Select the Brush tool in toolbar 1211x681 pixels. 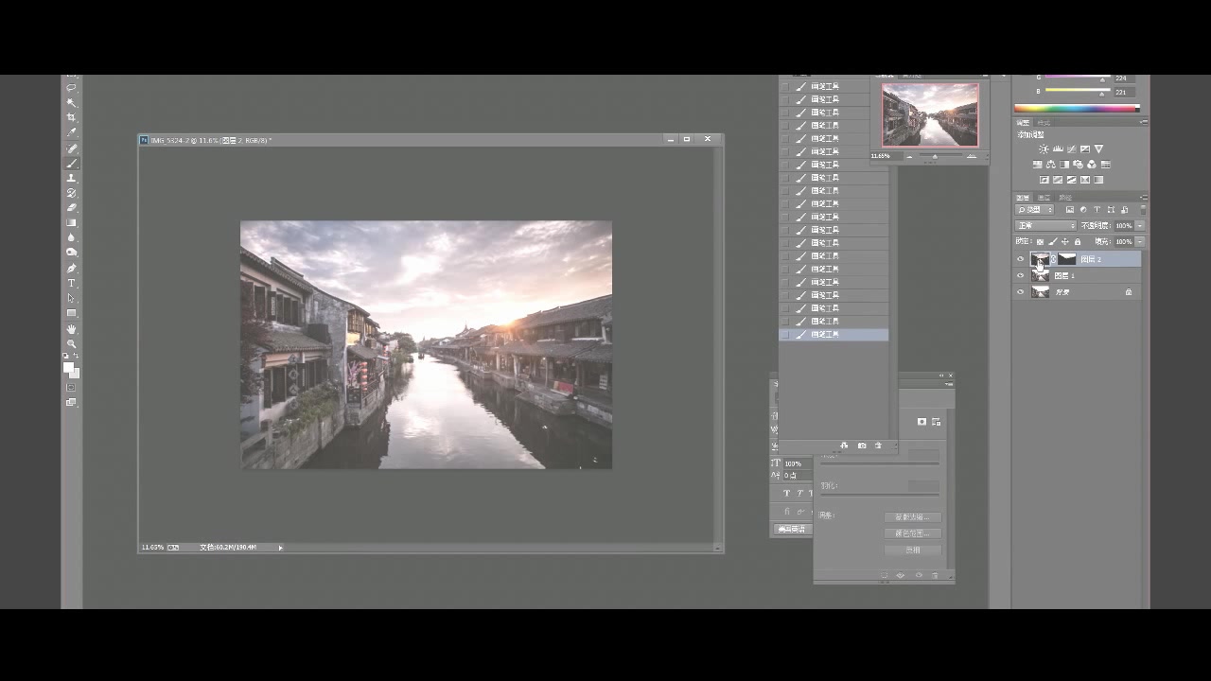(x=71, y=164)
